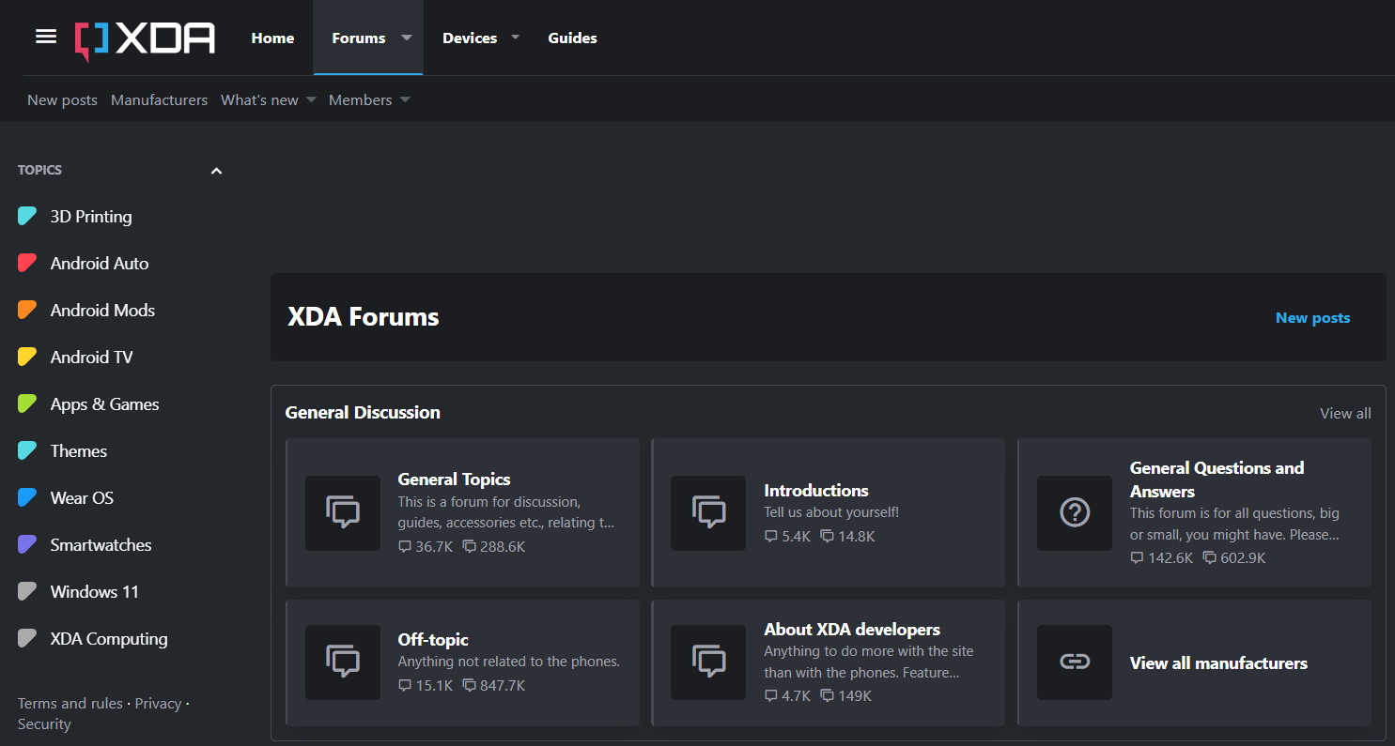Image resolution: width=1395 pixels, height=746 pixels.
Task: Open the About XDA developers forum
Action: point(852,630)
